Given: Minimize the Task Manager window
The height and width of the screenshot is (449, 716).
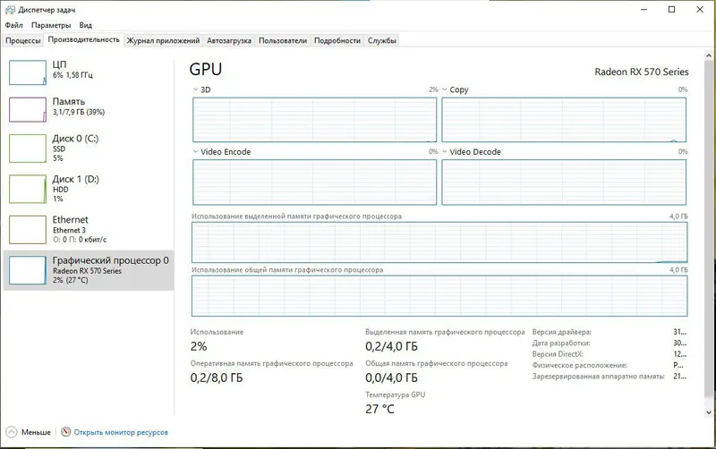Looking at the screenshot, I should 644,9.
